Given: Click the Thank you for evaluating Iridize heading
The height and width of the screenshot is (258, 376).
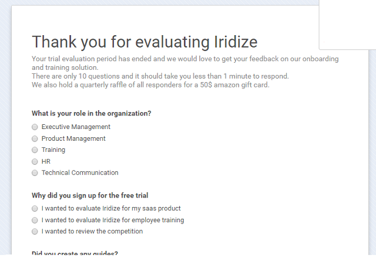Looking at the screenshot, I should pos(145,42).
